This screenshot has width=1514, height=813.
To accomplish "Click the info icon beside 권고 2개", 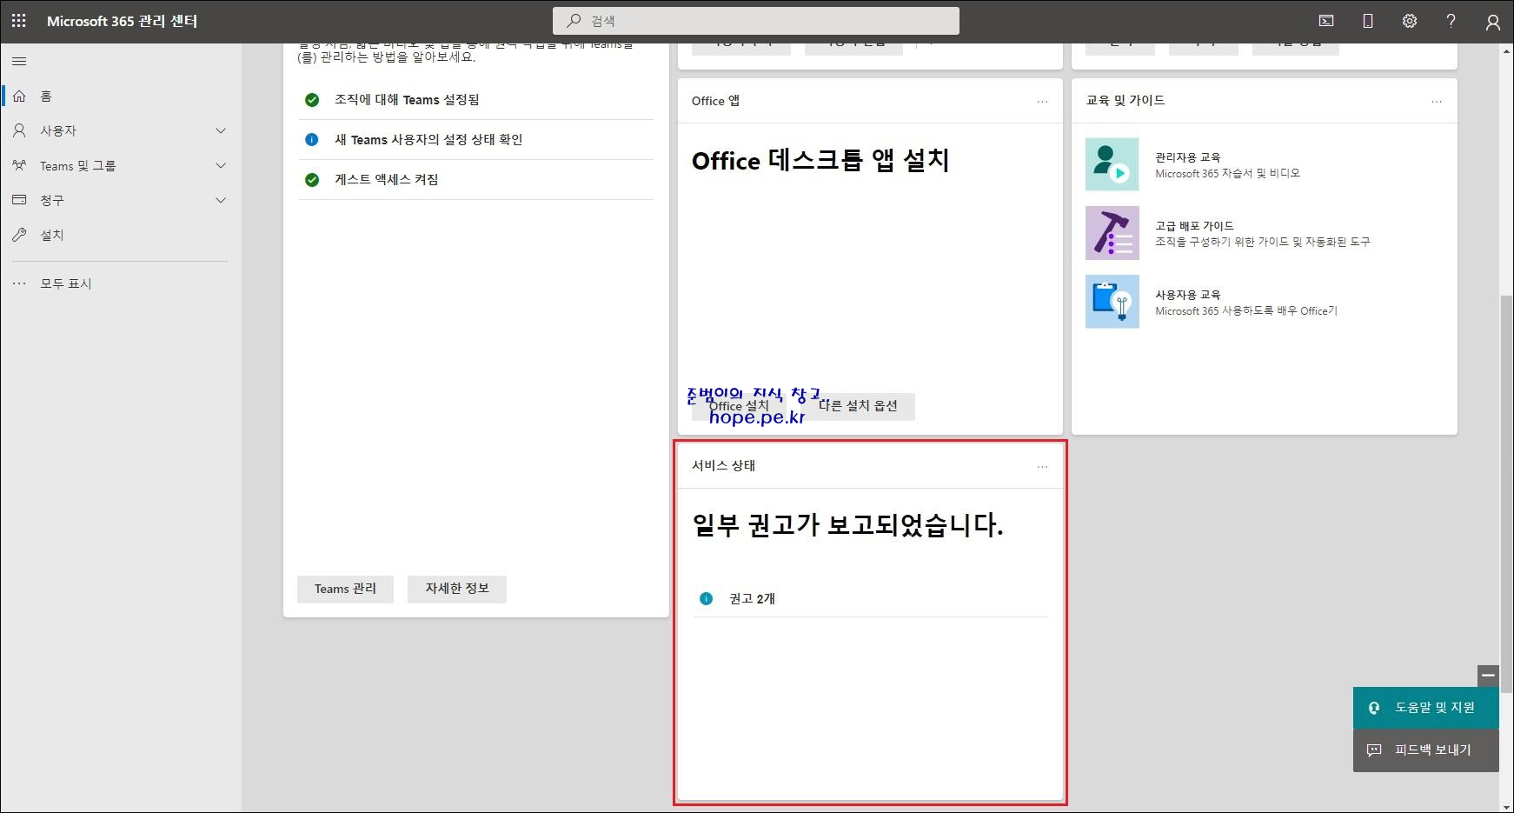I will (x=706, y=599).
